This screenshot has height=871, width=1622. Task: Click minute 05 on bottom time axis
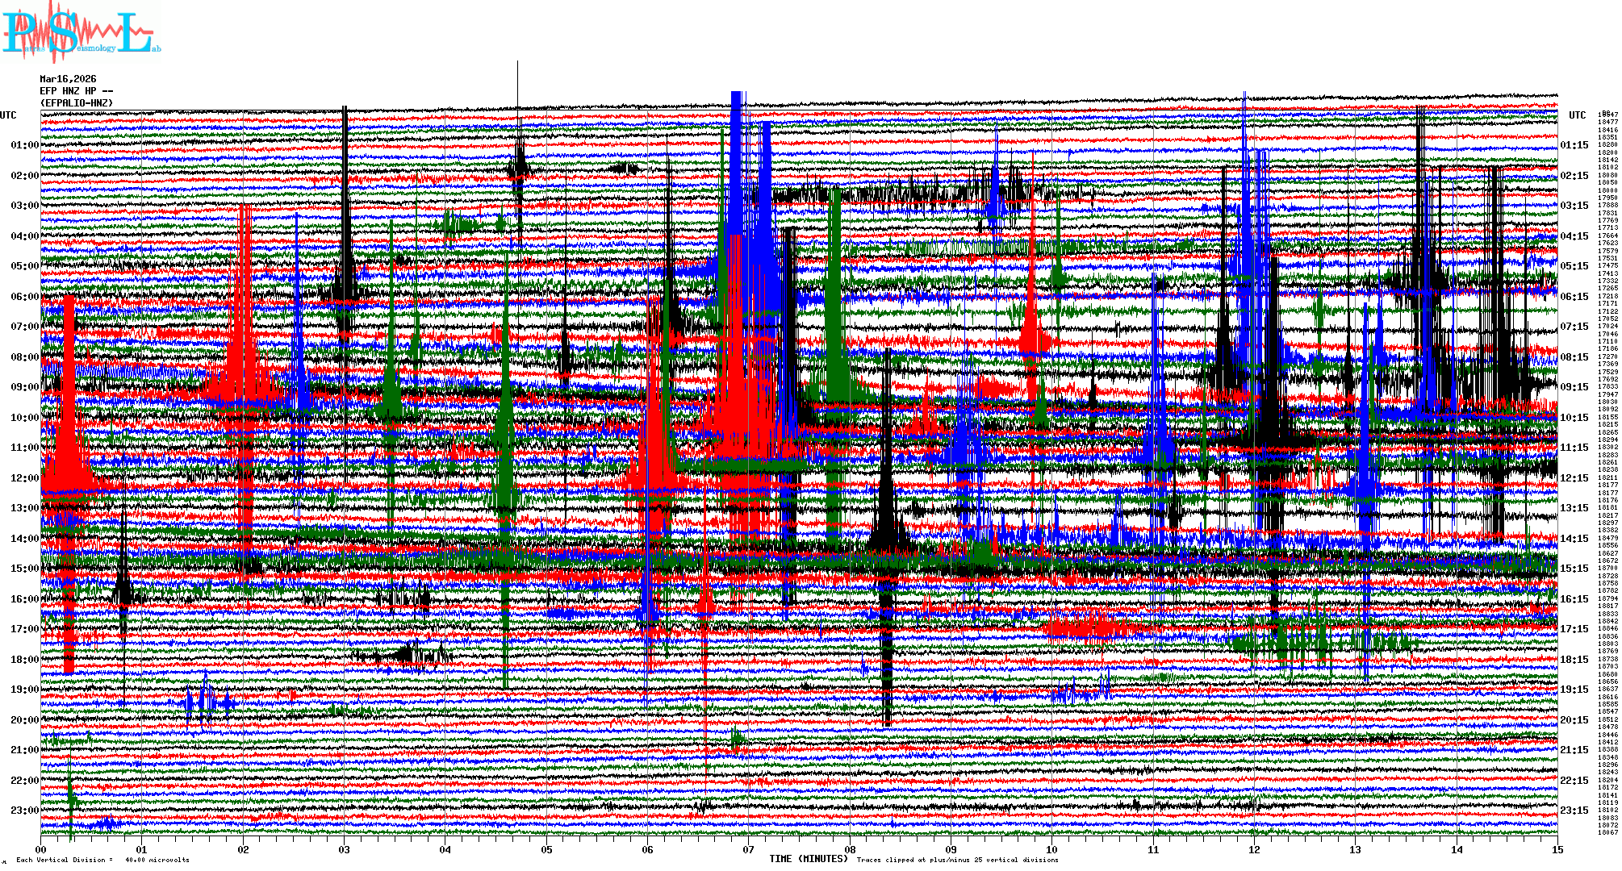[x=546, y=849]
